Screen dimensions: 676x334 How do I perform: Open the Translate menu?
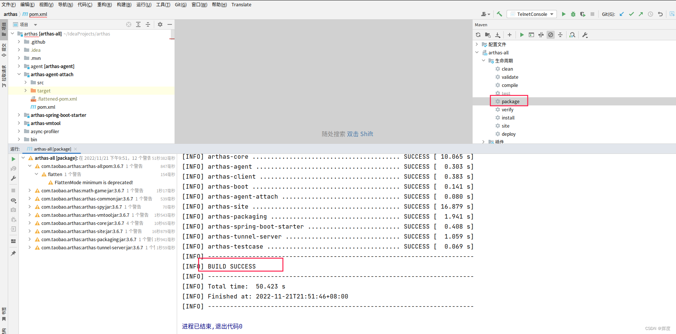point(241,4)
